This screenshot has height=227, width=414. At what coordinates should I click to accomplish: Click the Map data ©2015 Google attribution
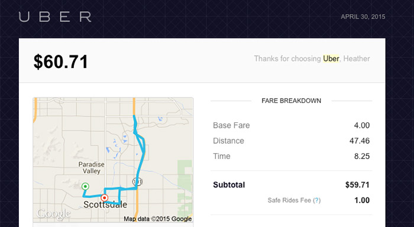coord(158,219)
